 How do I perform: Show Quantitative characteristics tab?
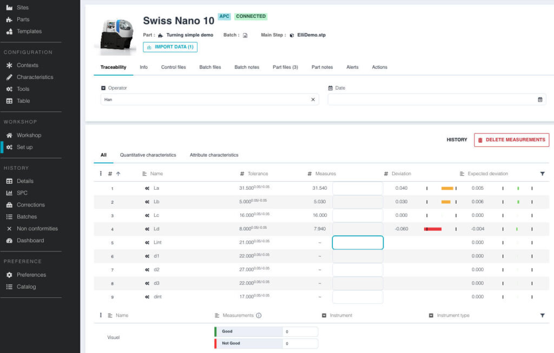click(x=148, y=155)
